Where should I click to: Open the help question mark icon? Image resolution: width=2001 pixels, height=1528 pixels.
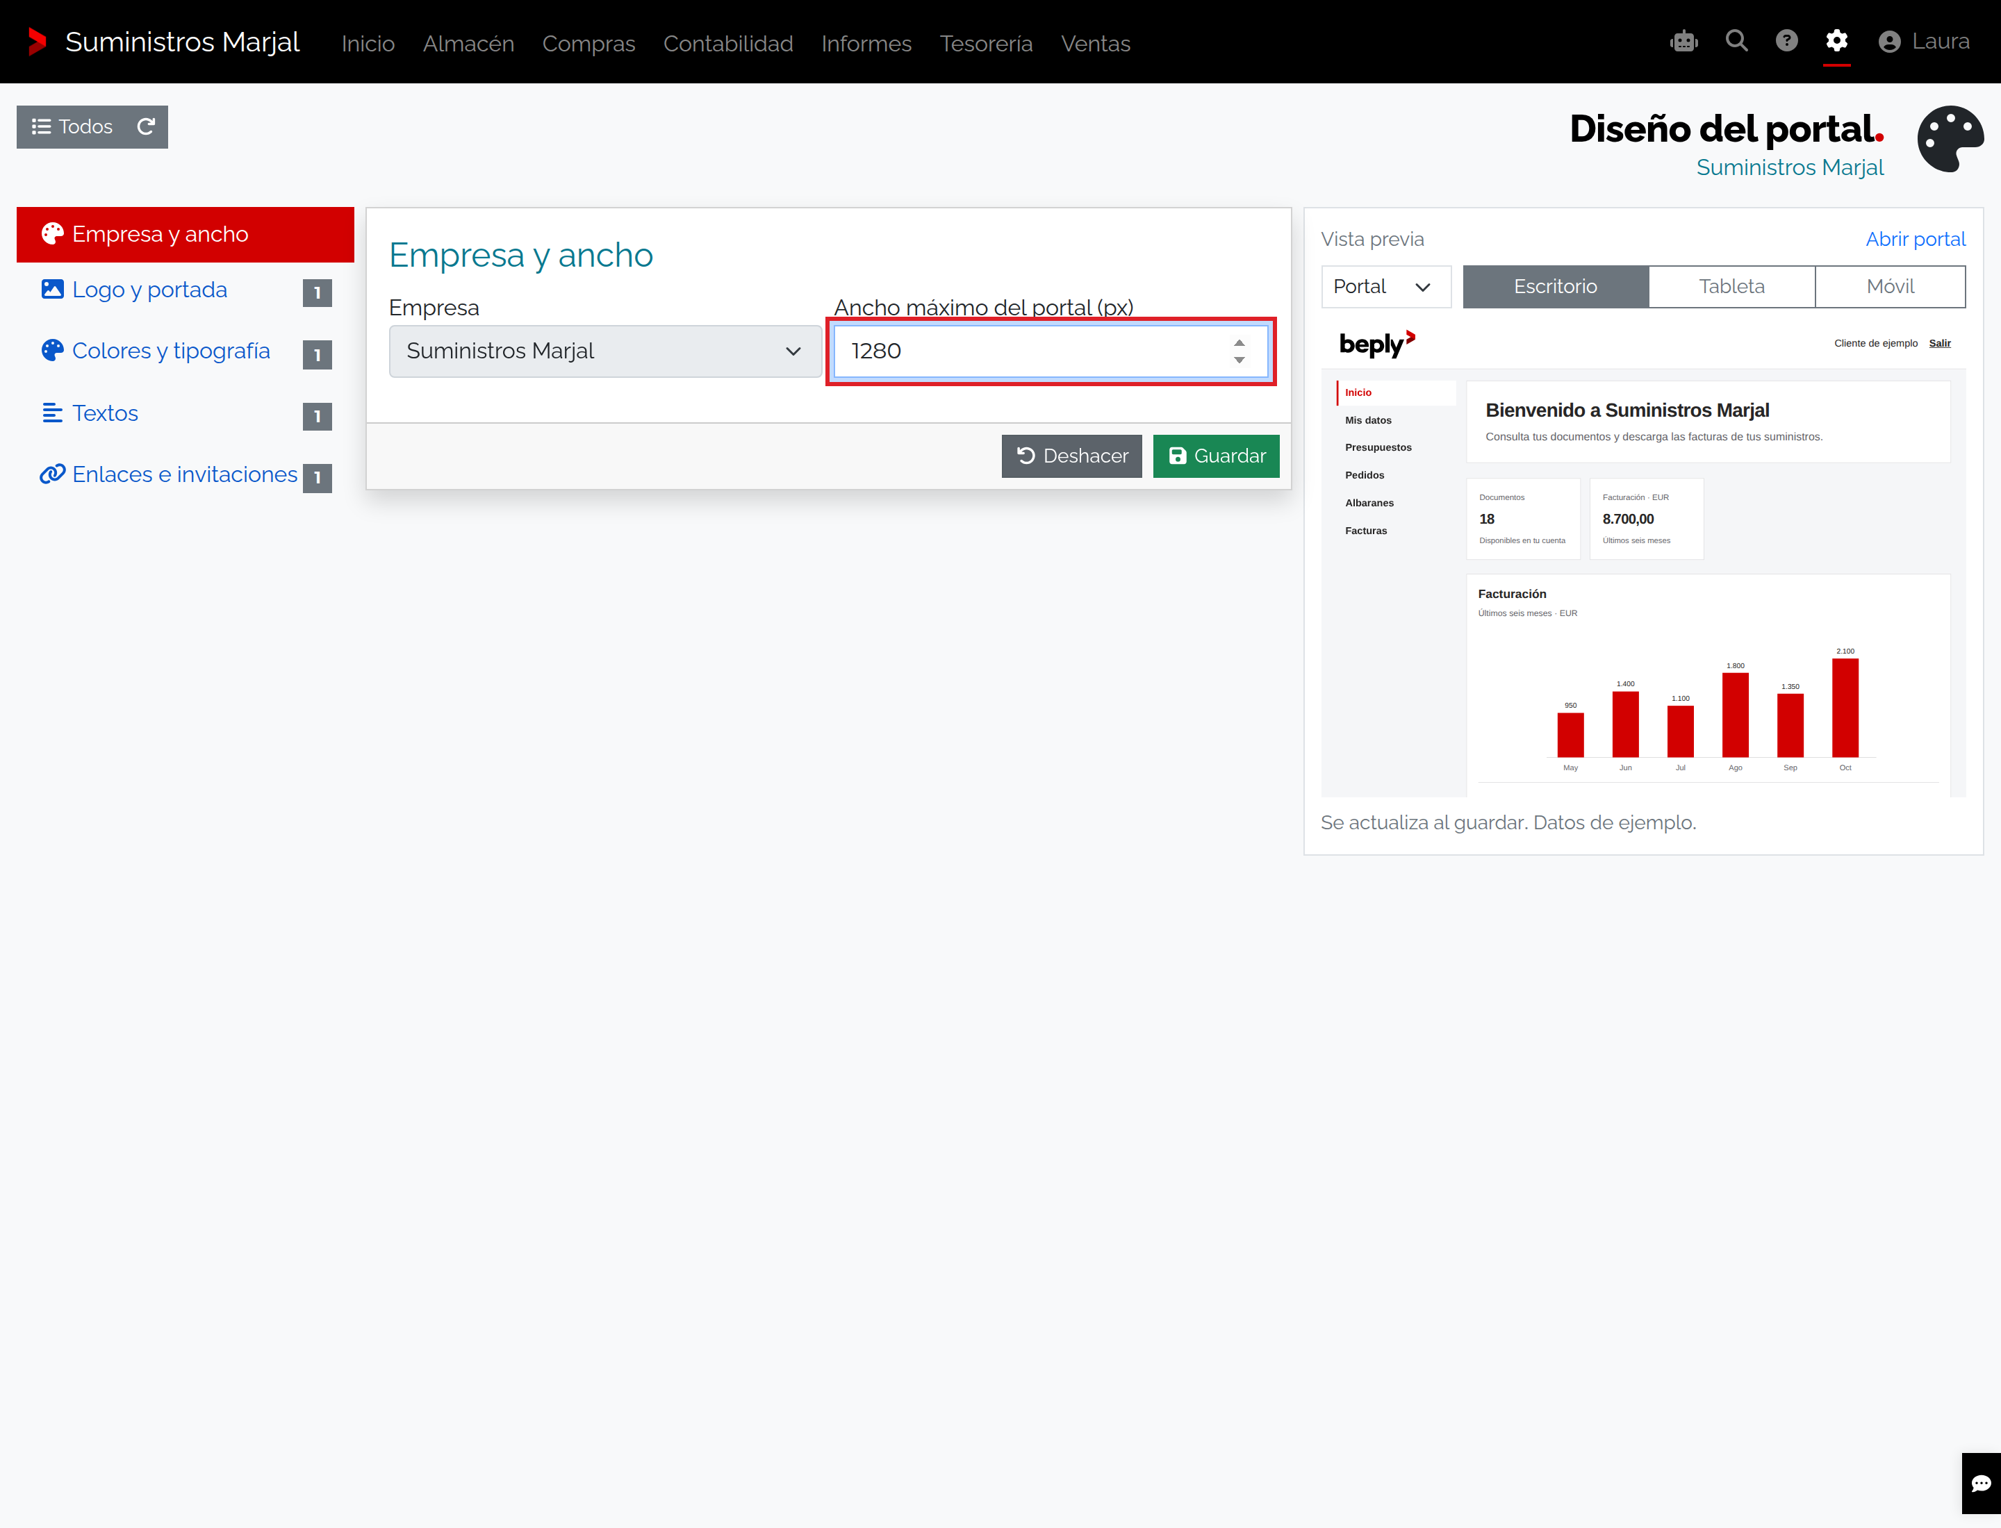click(x=1786, y=41)
